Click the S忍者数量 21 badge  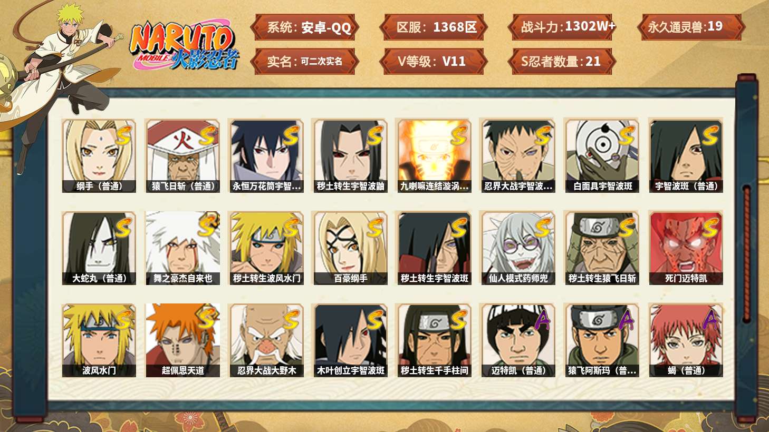click(562, 61)
